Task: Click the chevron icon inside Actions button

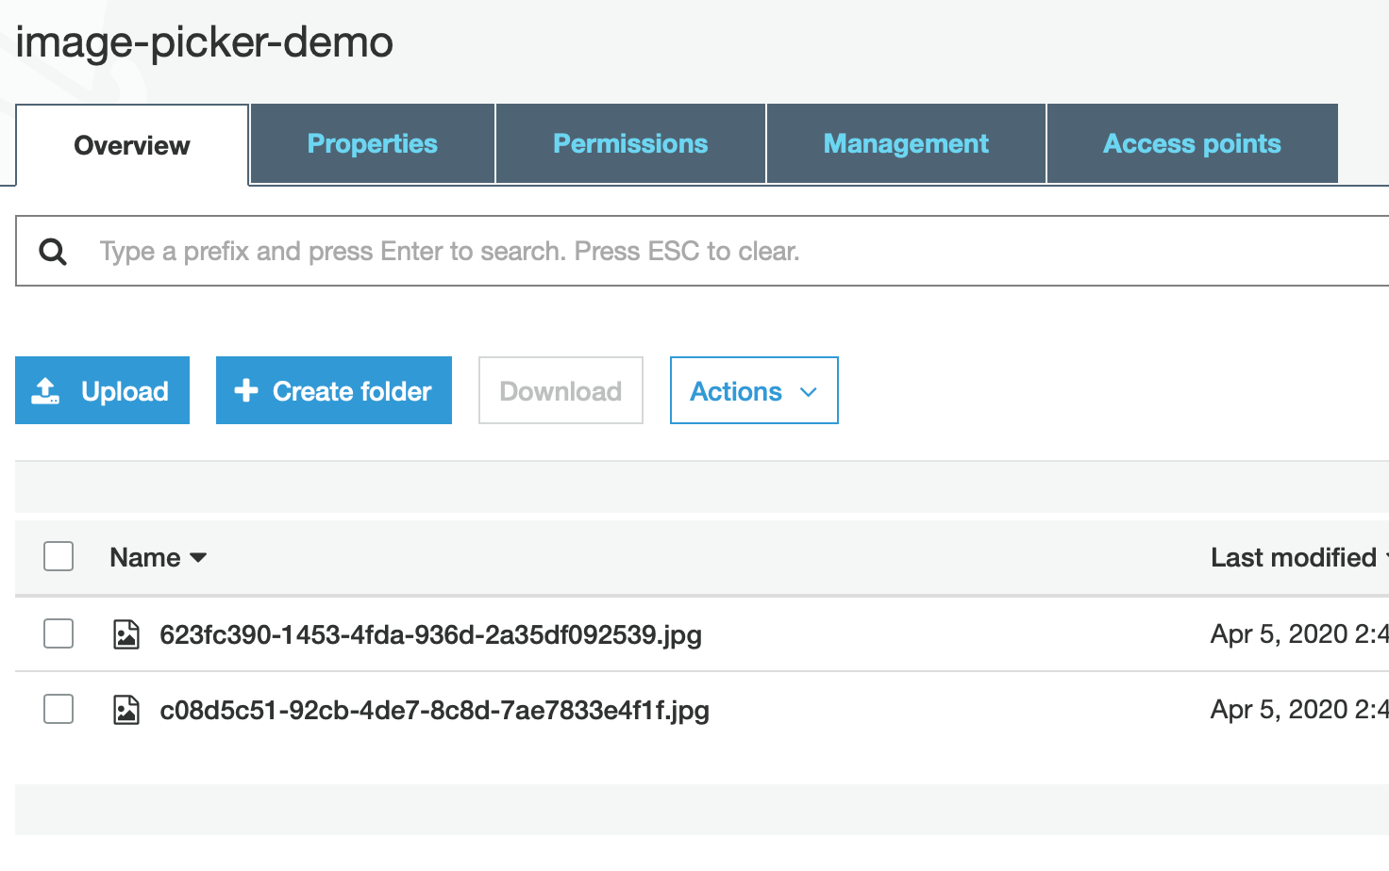Action: pos(809,391)
